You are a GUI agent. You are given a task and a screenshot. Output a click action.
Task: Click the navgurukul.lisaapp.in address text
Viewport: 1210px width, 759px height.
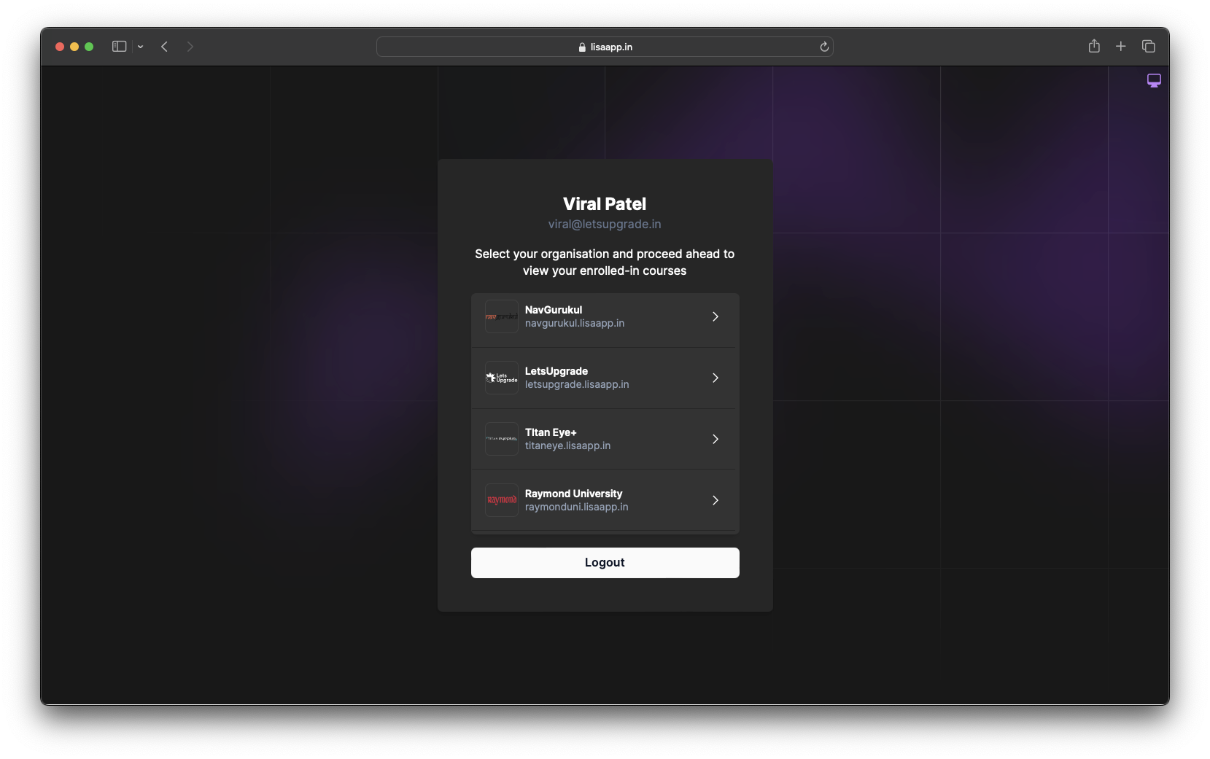coord(575,323)
